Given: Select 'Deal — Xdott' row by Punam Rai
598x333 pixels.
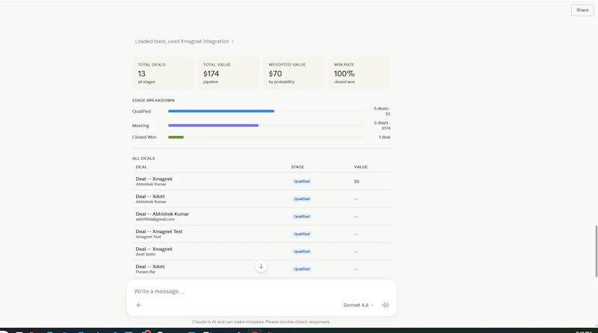Looking at the screenshot, I should click(261, 269).
